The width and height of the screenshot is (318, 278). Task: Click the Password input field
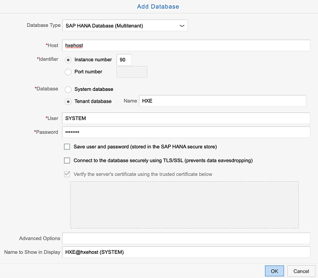(x=186, y=132)
